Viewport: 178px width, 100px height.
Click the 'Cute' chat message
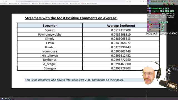tap(160, 20)
